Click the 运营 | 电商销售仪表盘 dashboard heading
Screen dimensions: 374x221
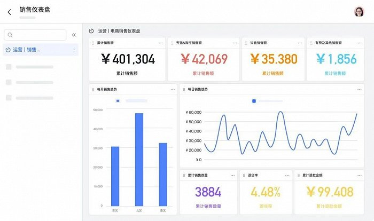(x=119, y=31)
